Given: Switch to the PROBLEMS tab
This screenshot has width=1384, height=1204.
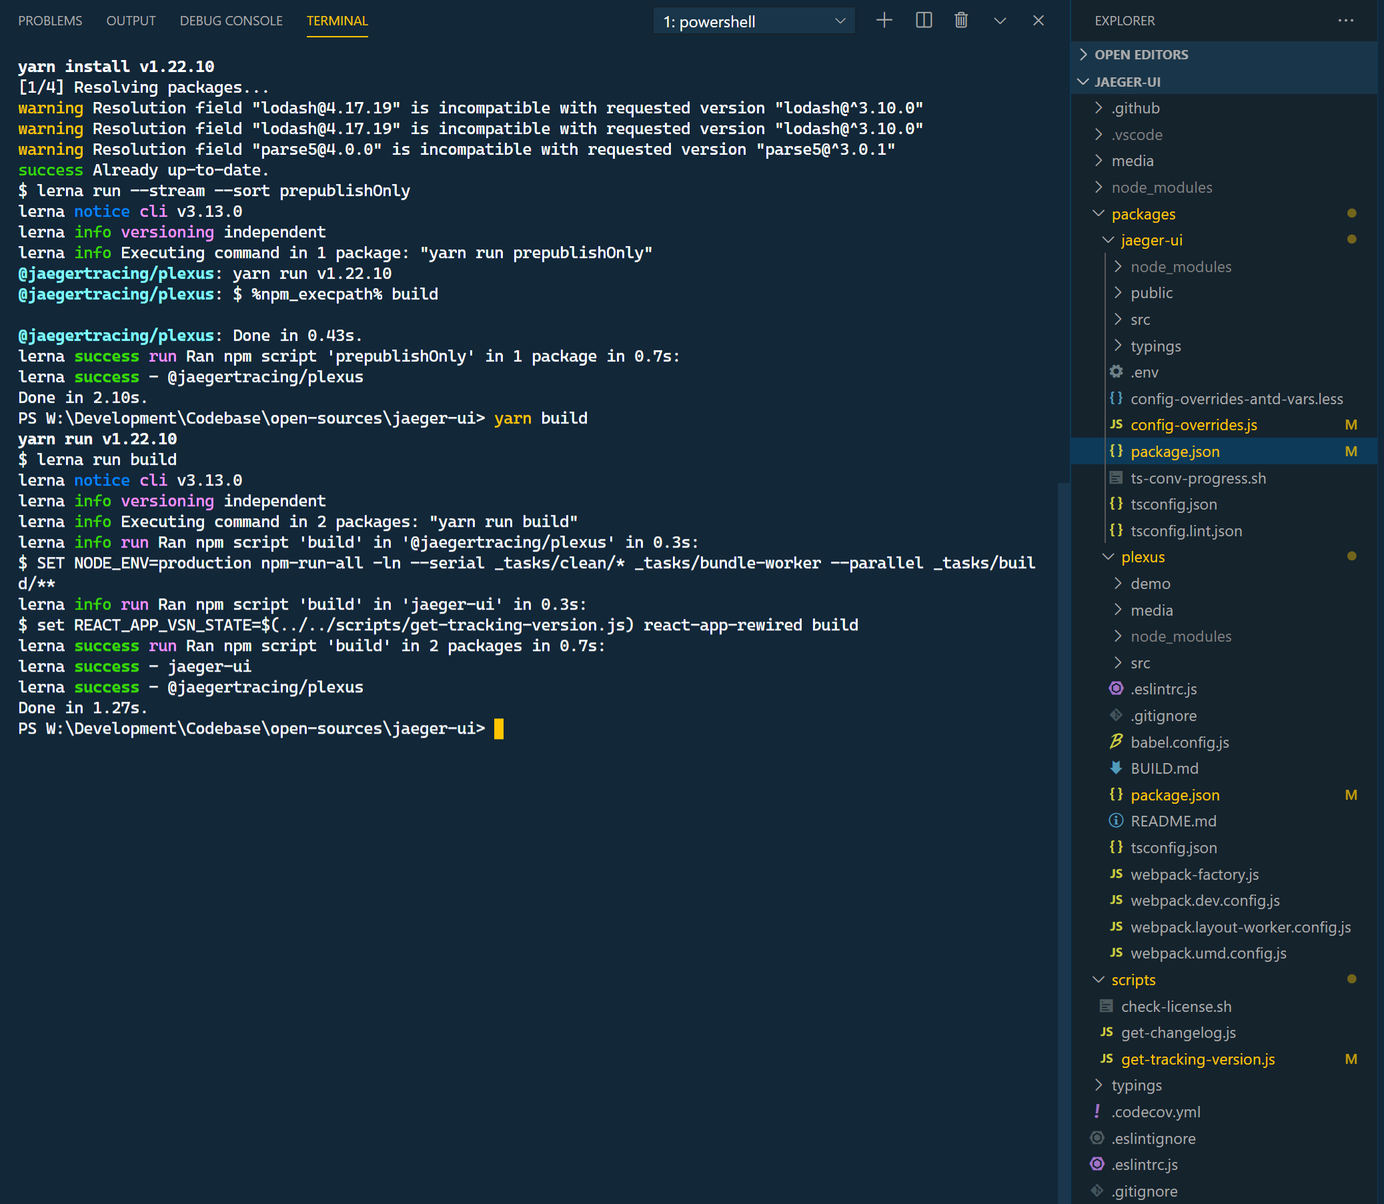Looking at the screenshot, I should coord(50,20).
